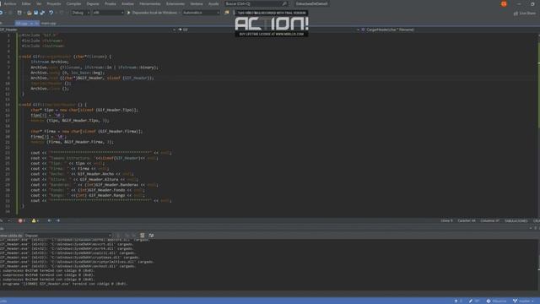Open the Editar menu
The image size is (540, 304).
26,3
